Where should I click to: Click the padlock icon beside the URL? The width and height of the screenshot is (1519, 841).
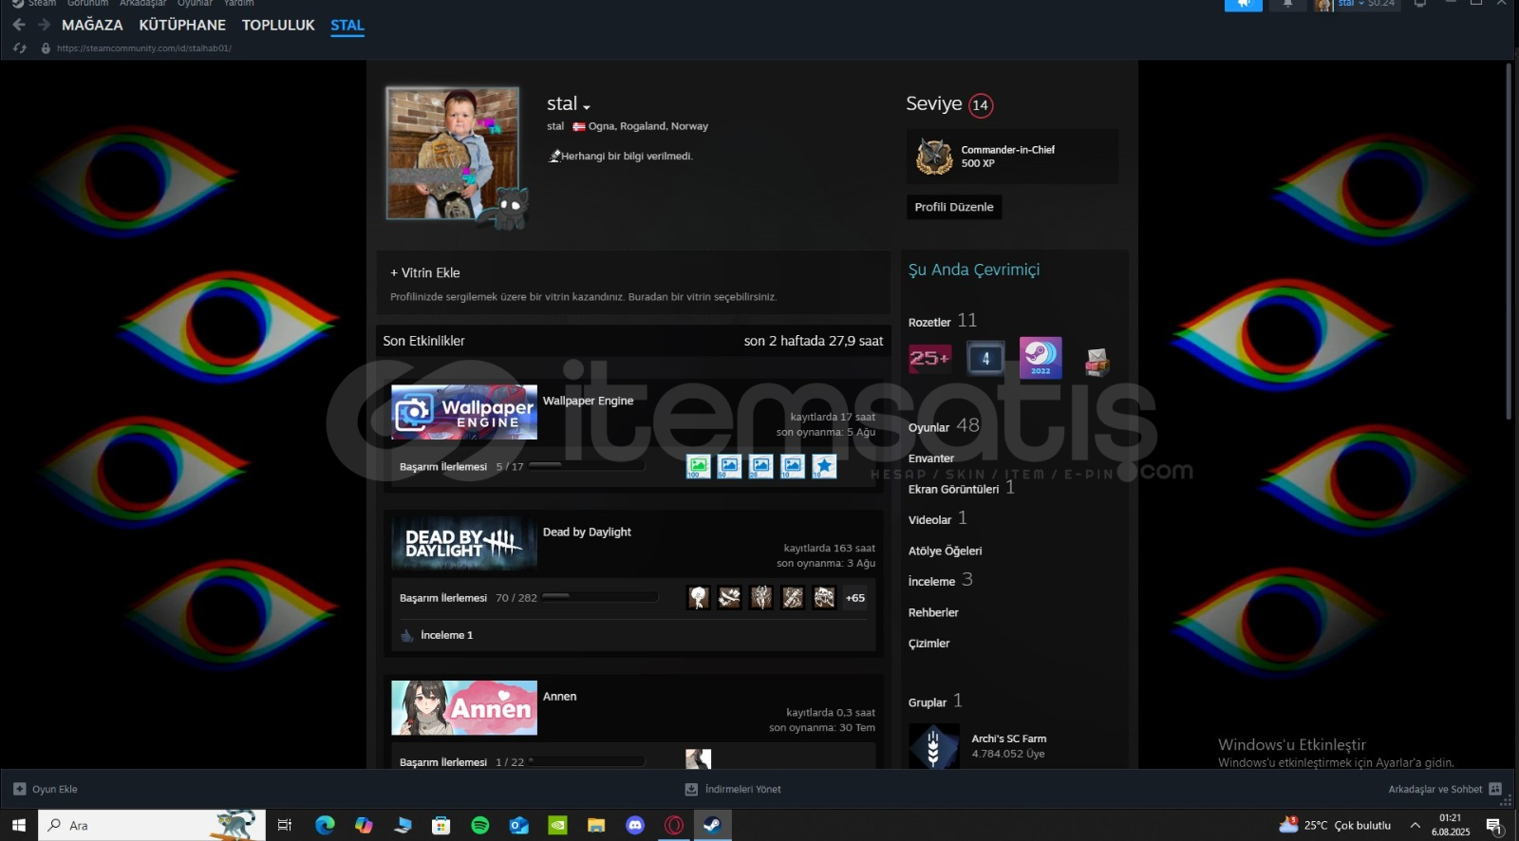click(46, 48)
